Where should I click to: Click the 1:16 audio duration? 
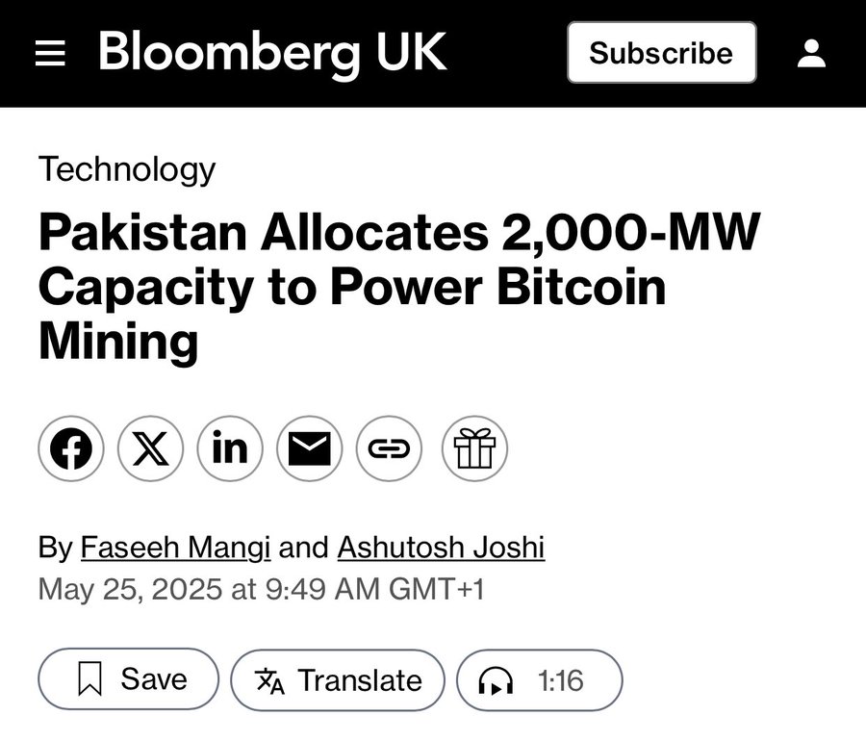click(560, 680)
